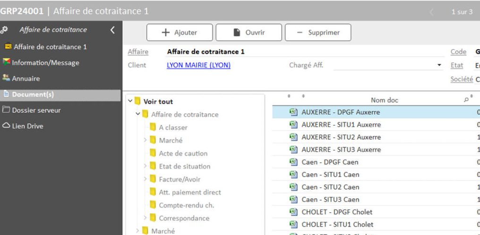The image size is (480, 235).
Task: Click Excel icon of CHOLET - DPGF Cholet
Action: (x=293, y=212)
